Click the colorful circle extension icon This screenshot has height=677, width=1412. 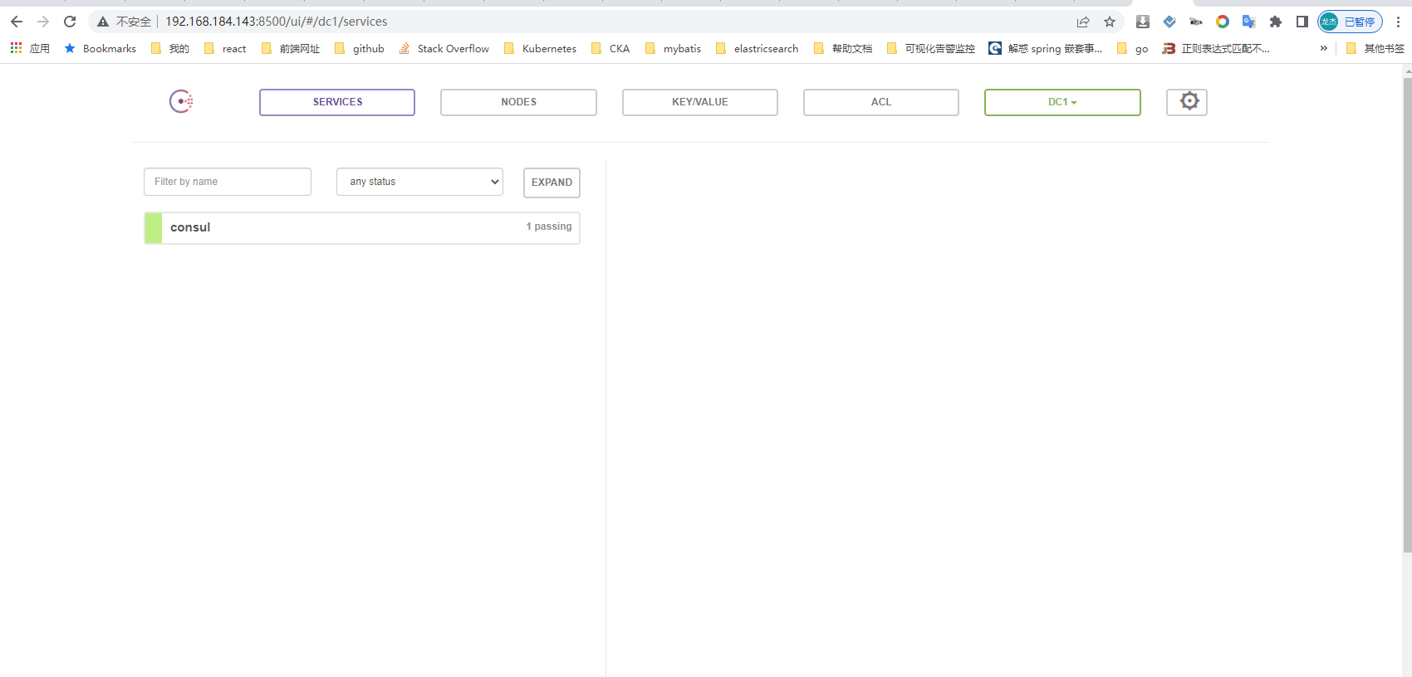click(x=1223, y=22)
